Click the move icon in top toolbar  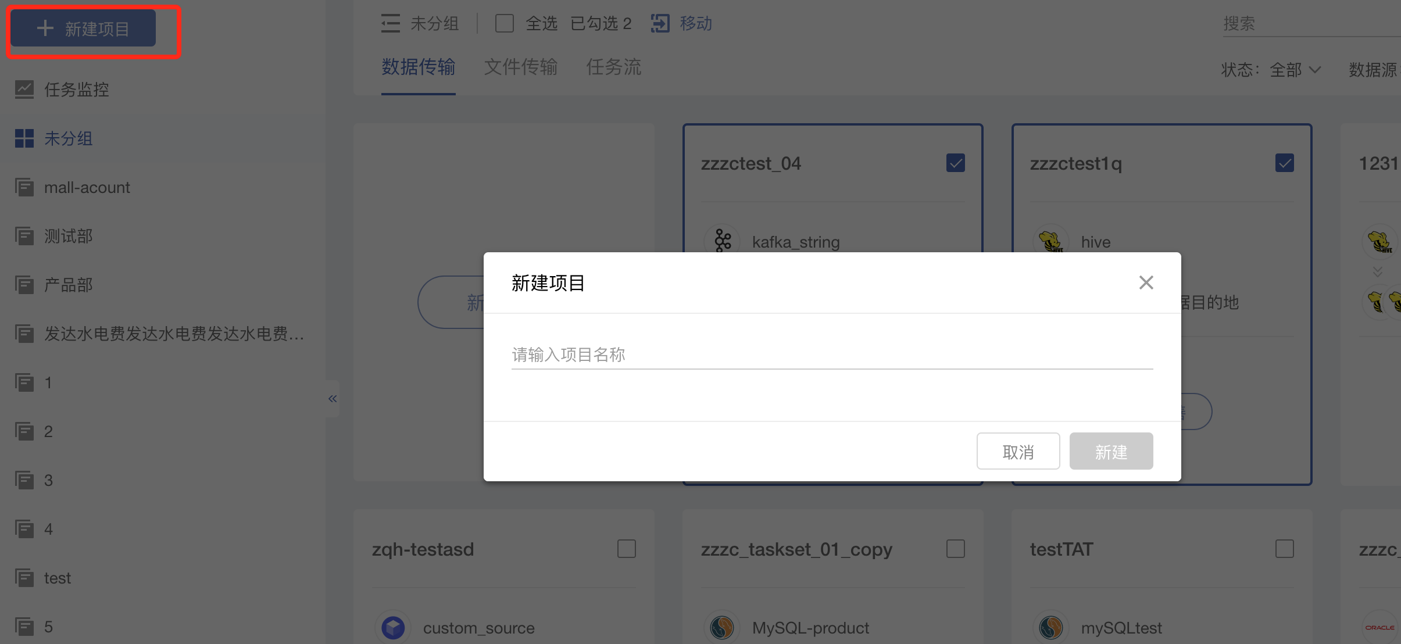coord(660,23)
